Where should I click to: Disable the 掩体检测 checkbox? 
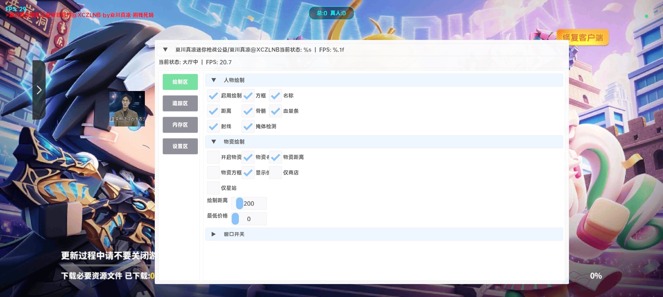click(248, 126)
